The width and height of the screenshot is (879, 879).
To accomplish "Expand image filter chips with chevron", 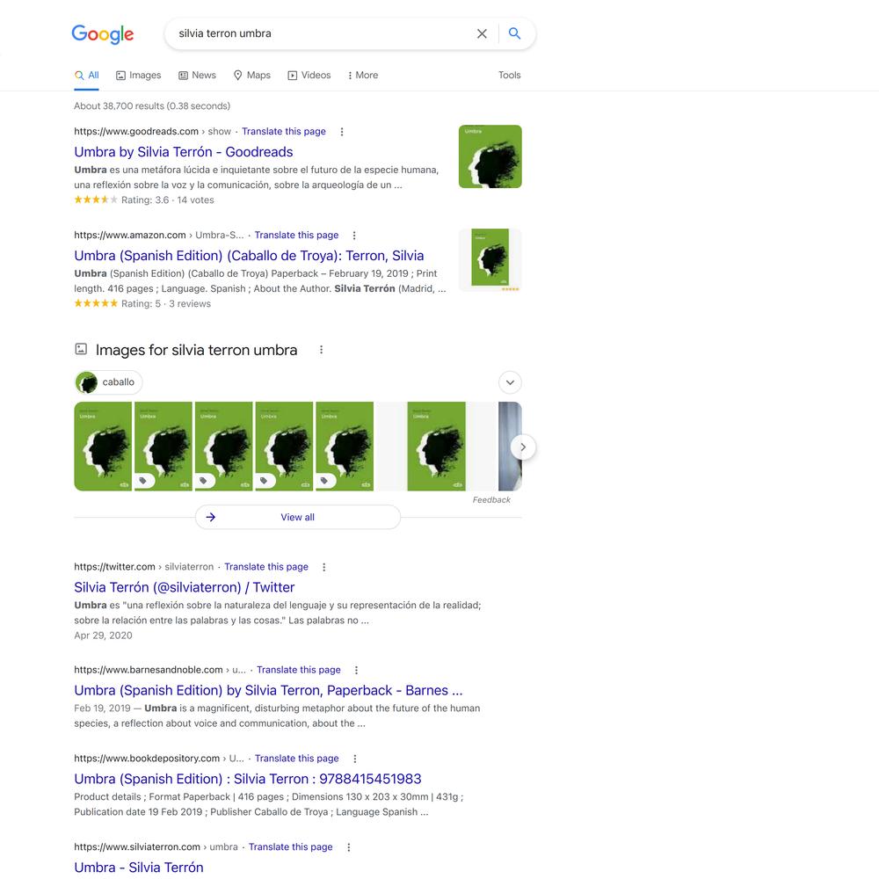I will coord(510,382).
